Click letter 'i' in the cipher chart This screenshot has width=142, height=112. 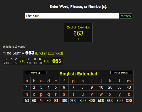point(92,81)
